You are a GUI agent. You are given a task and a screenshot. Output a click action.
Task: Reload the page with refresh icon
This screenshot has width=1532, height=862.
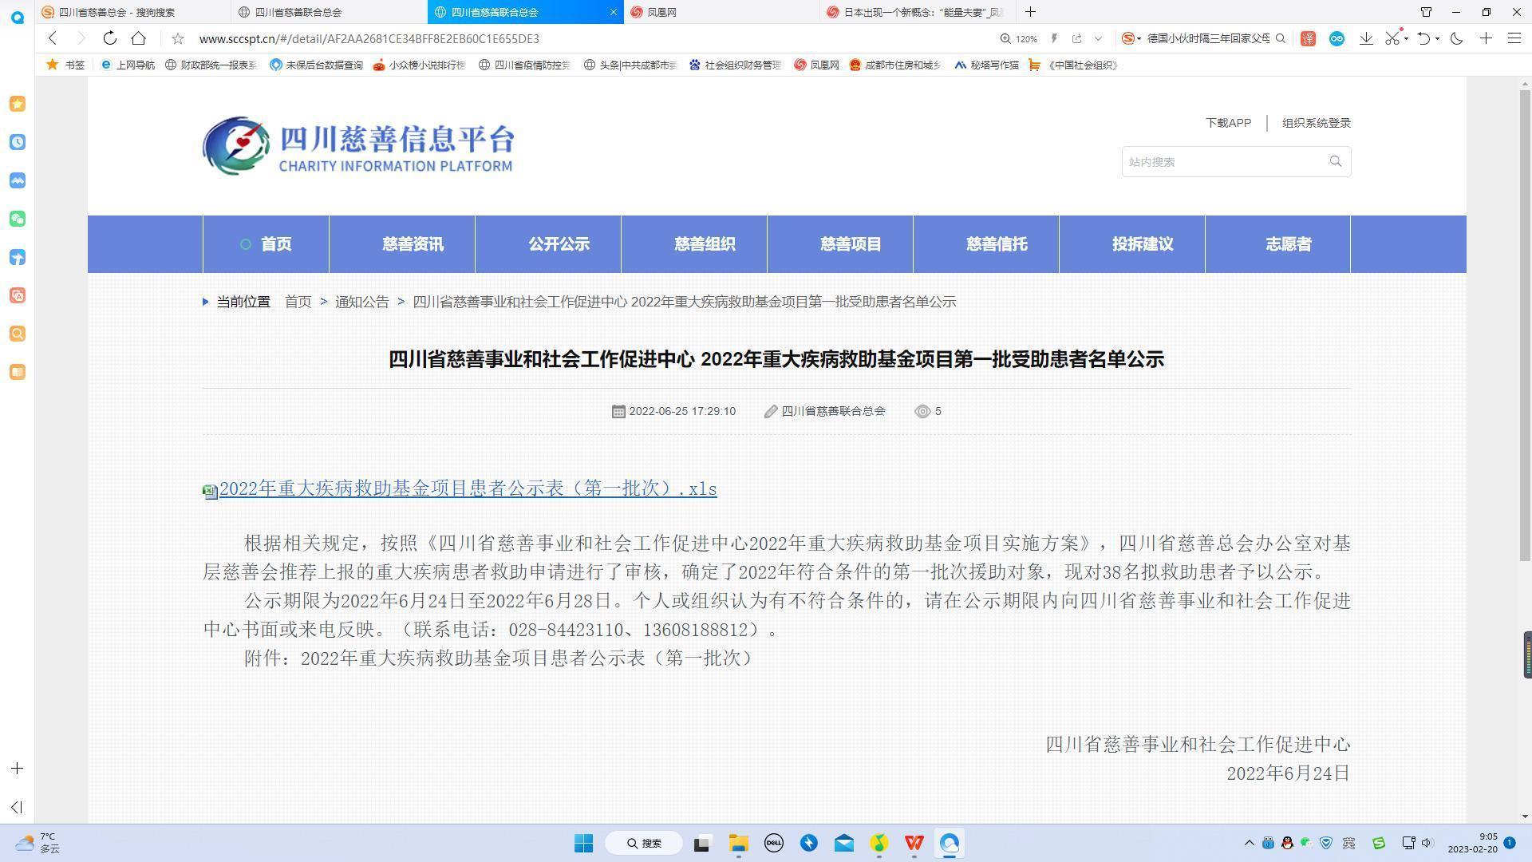(x=110, y=38)
